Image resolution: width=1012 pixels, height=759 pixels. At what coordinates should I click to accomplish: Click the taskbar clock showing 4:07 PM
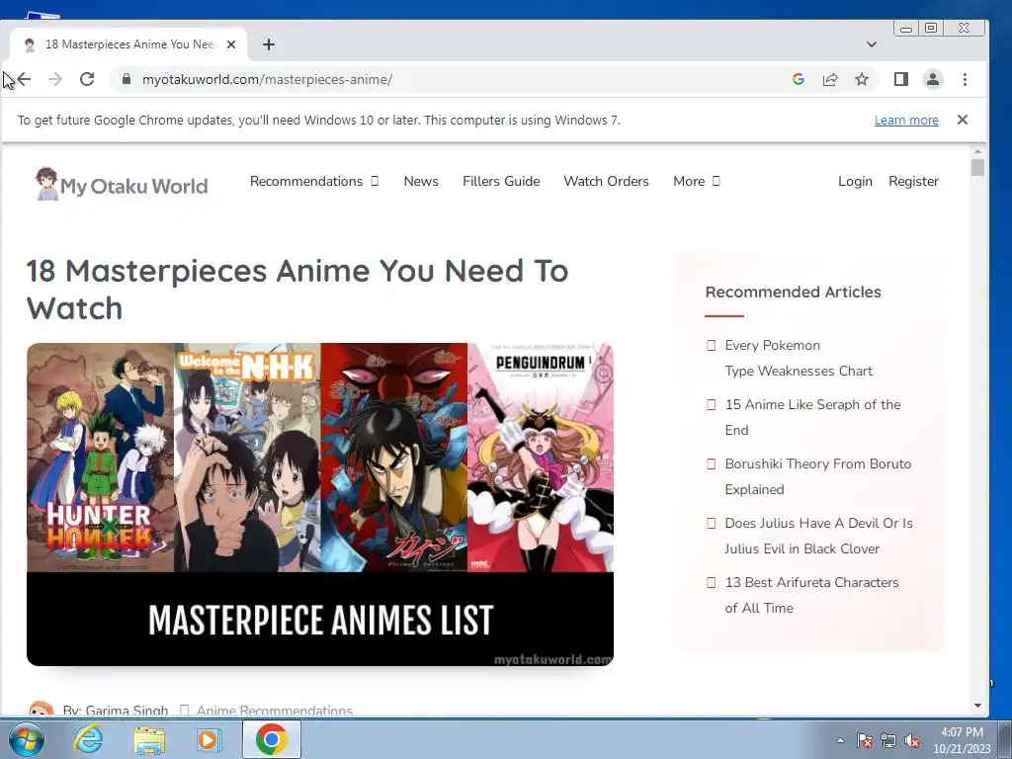pos(962,740)
